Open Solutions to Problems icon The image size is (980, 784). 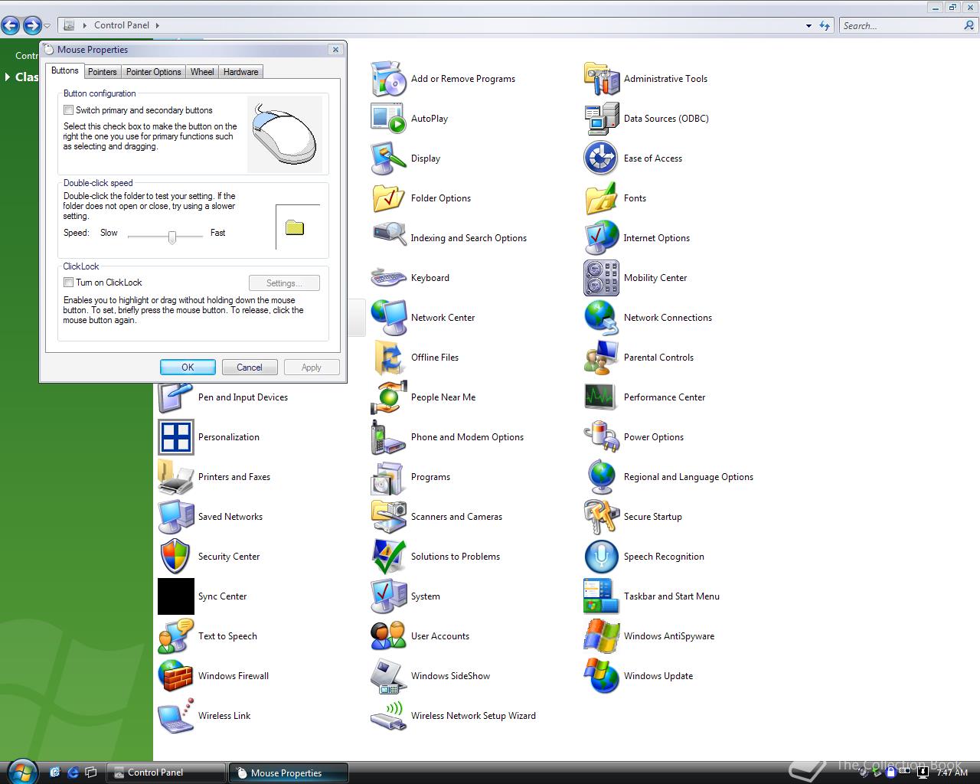pos(389,557)
